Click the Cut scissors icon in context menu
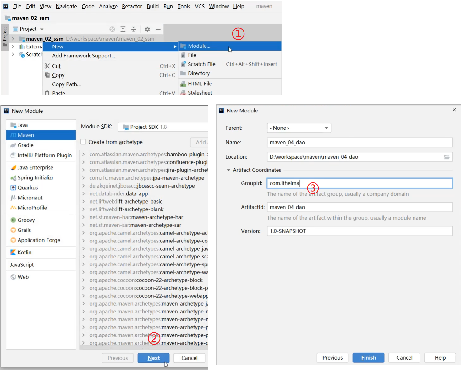The height and width of the screenshot is (370, 461). tap(47, 66)
